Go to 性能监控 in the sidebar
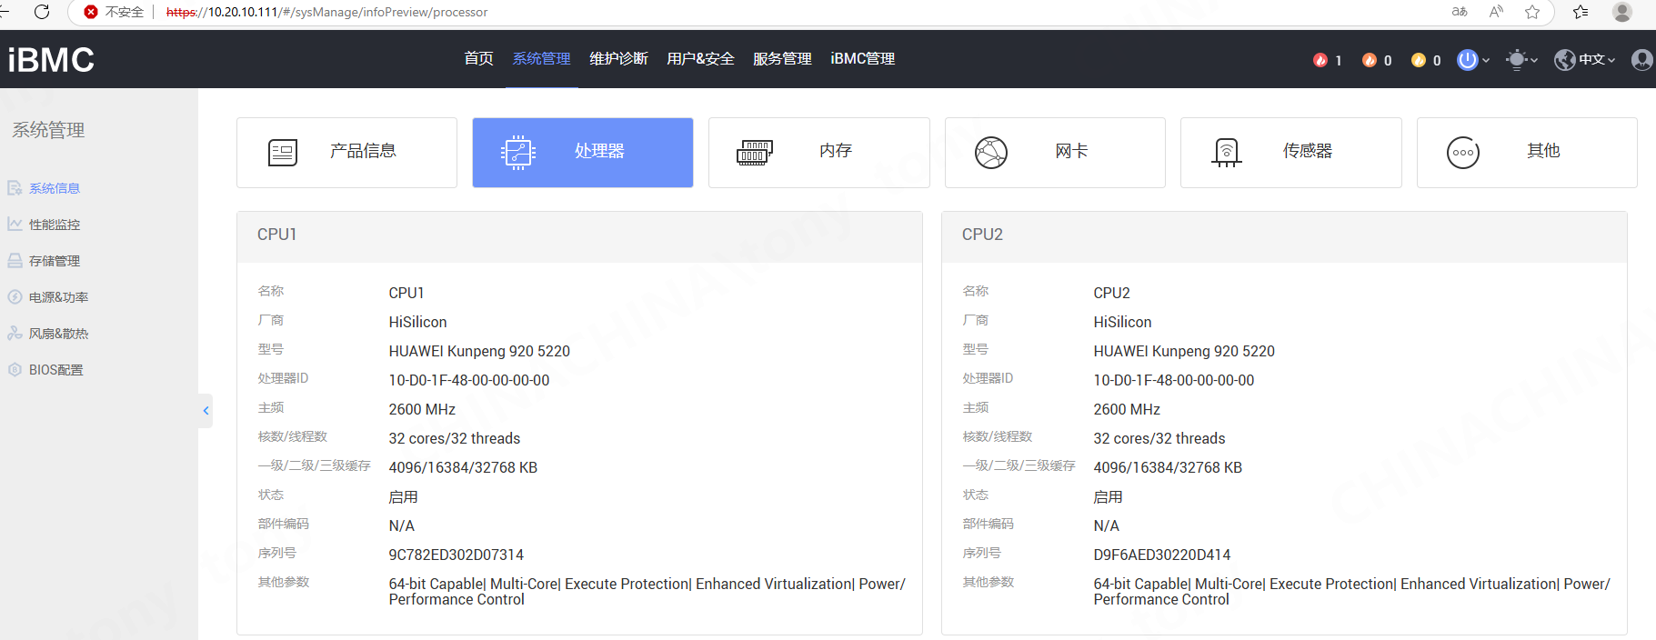 55,225
